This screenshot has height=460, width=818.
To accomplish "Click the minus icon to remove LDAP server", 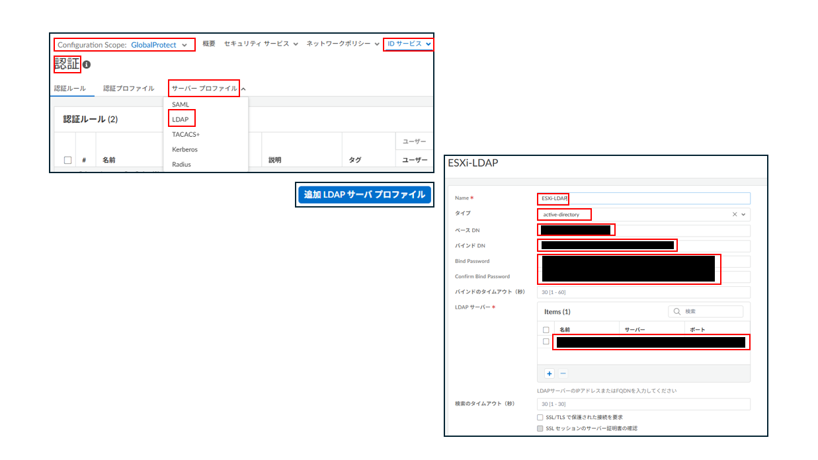I will pyautogui.click(x=563, y=373).
